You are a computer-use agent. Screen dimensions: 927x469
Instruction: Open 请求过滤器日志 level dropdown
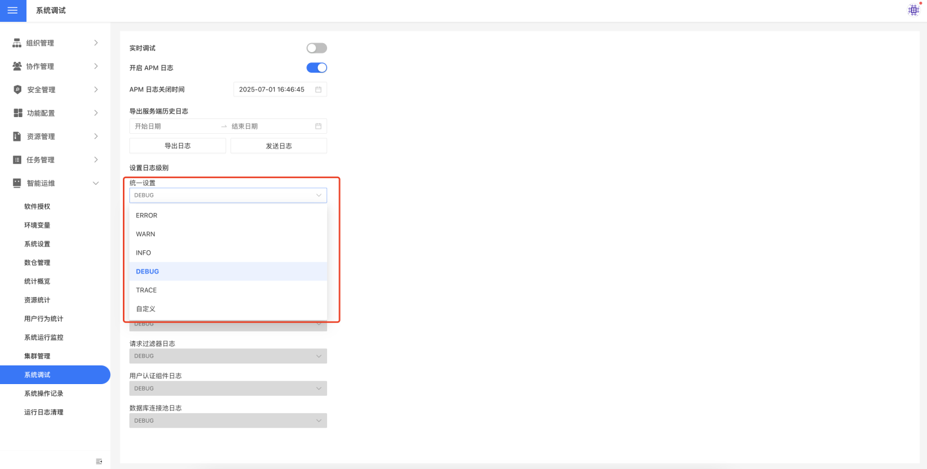[228, 356]
